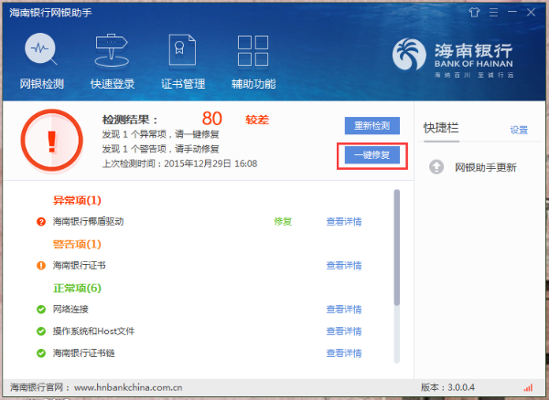Click the green check icon beside 海南银行证书链

coord(41,353)
